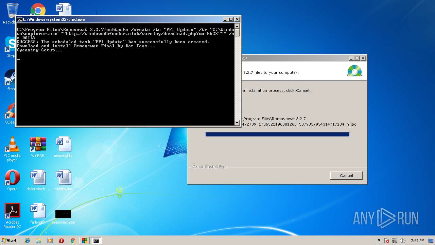The height and width of the screenshot is (245, 435).
Task: Open the 7:49 PM clock
Action: (x=417, y=241)
